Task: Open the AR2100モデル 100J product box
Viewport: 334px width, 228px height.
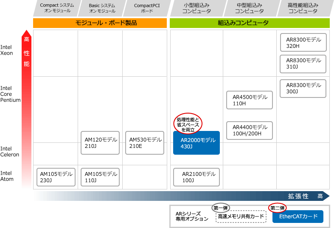Action: click(x=196, y=177)
